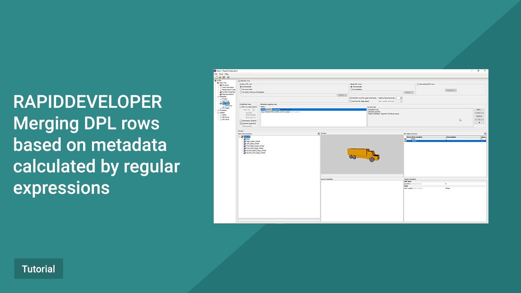Viewport: 521px width, 293px height.
Task: Toggle Use existing DPL rows checkbox
Action: 418,84
